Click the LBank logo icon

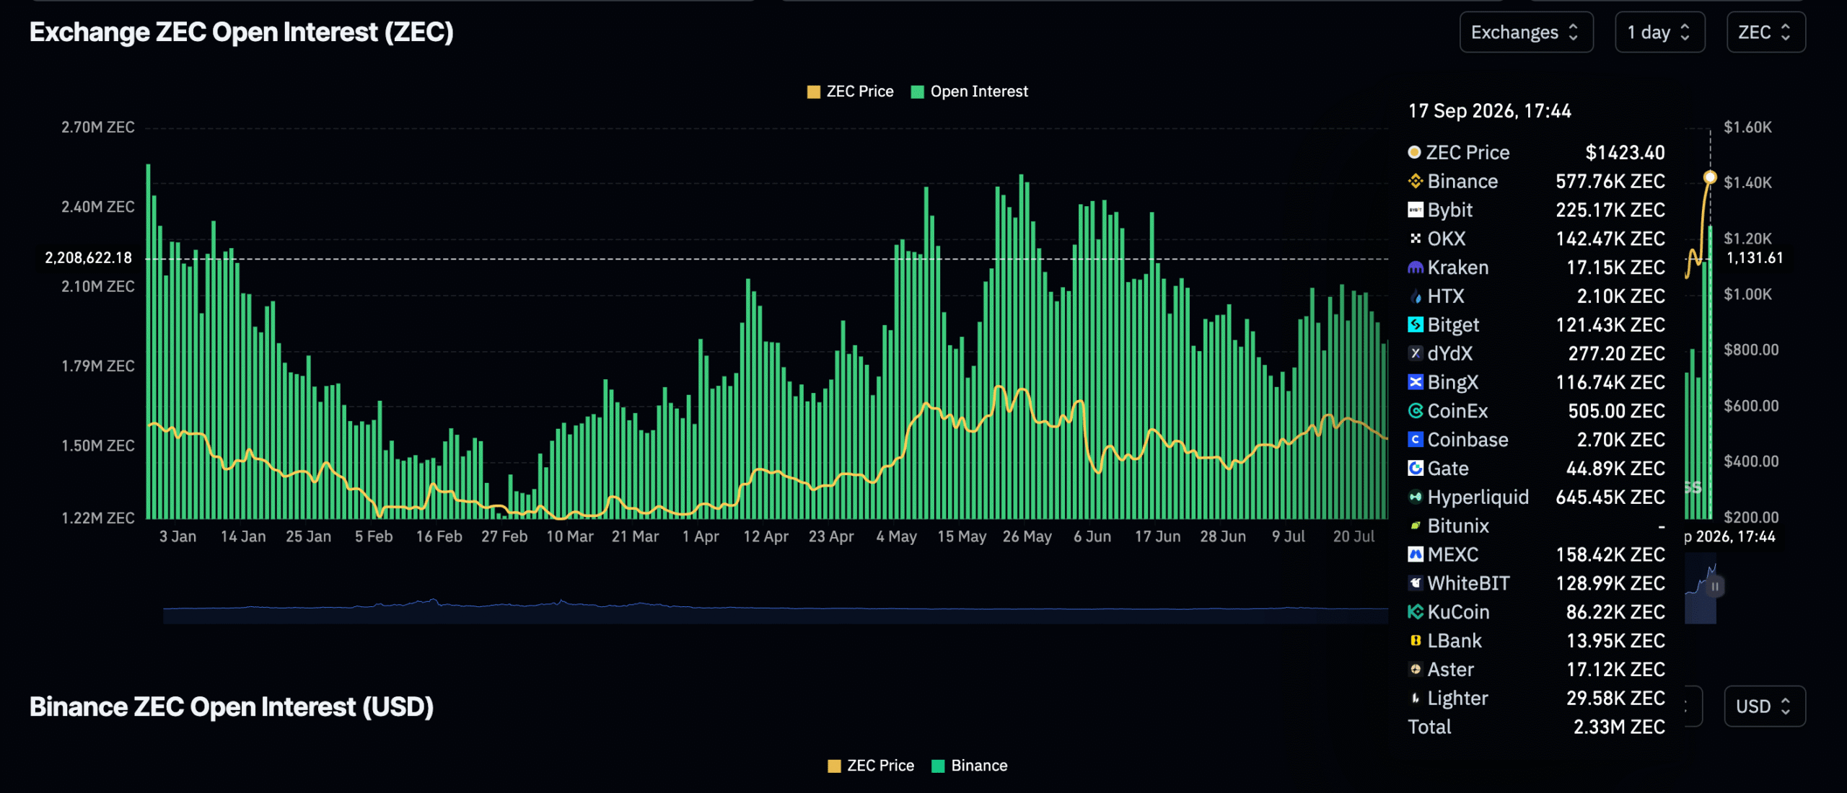coord(1416,641)
